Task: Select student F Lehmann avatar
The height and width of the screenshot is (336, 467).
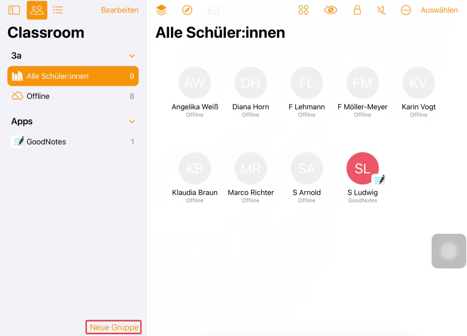Action: [307, 83]
